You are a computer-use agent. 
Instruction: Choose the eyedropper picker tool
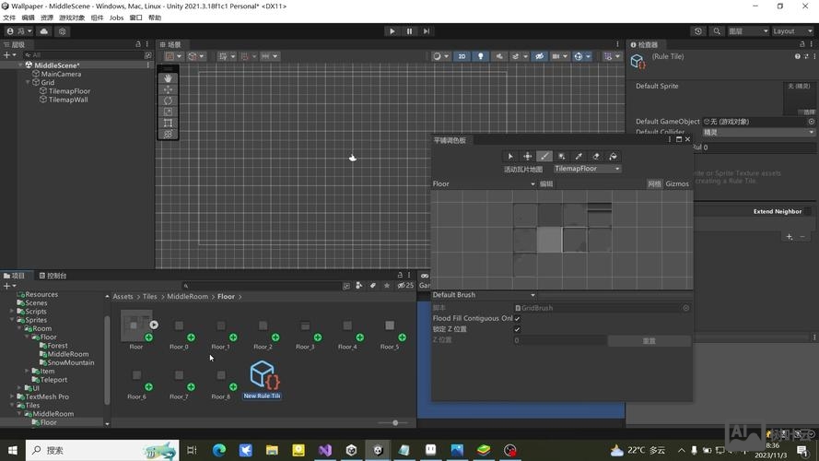(579, 157)
